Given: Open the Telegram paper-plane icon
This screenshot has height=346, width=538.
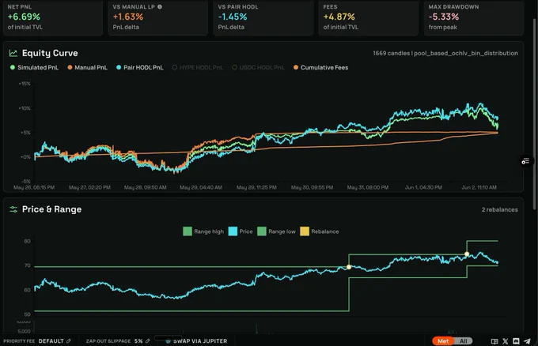Looking at the screenshot, I should coord(528,341).
